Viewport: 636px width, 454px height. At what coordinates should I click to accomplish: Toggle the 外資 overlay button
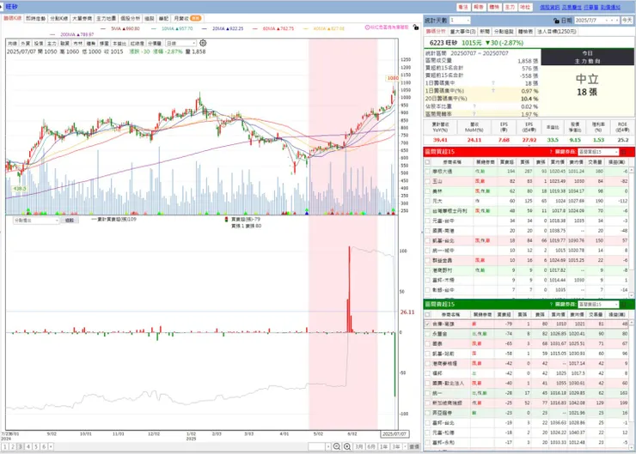[x=25, y=43]
